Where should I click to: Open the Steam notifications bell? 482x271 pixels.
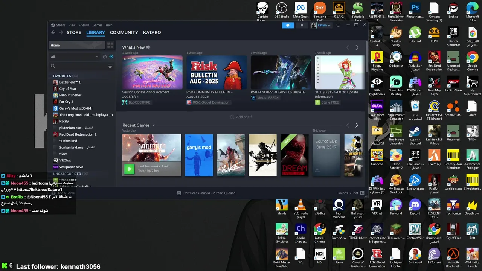[x=302, y=25]
